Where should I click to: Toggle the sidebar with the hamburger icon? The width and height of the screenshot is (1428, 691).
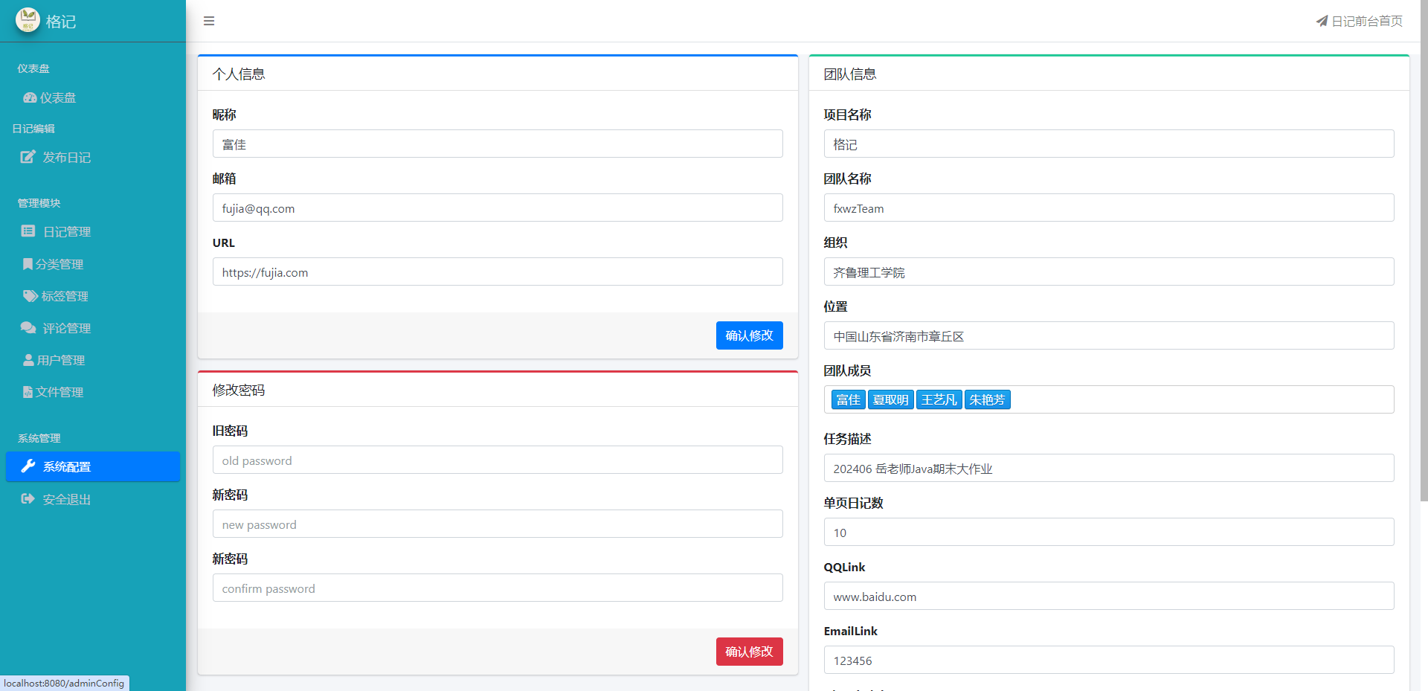point(209,21)
